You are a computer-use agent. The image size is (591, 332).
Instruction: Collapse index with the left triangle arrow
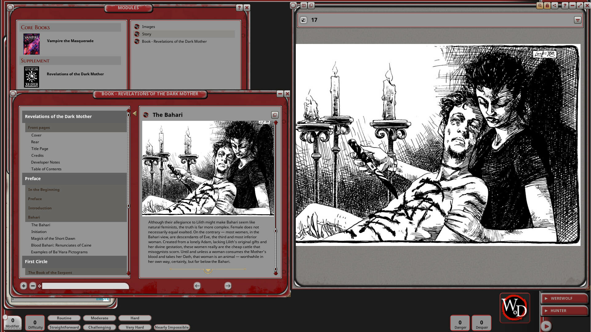click(x=135, y=114)
